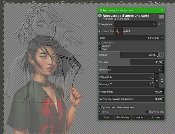Click the layer preview thumbnail in dialog header
Screen dimensions: 175x134
[162, 17]
